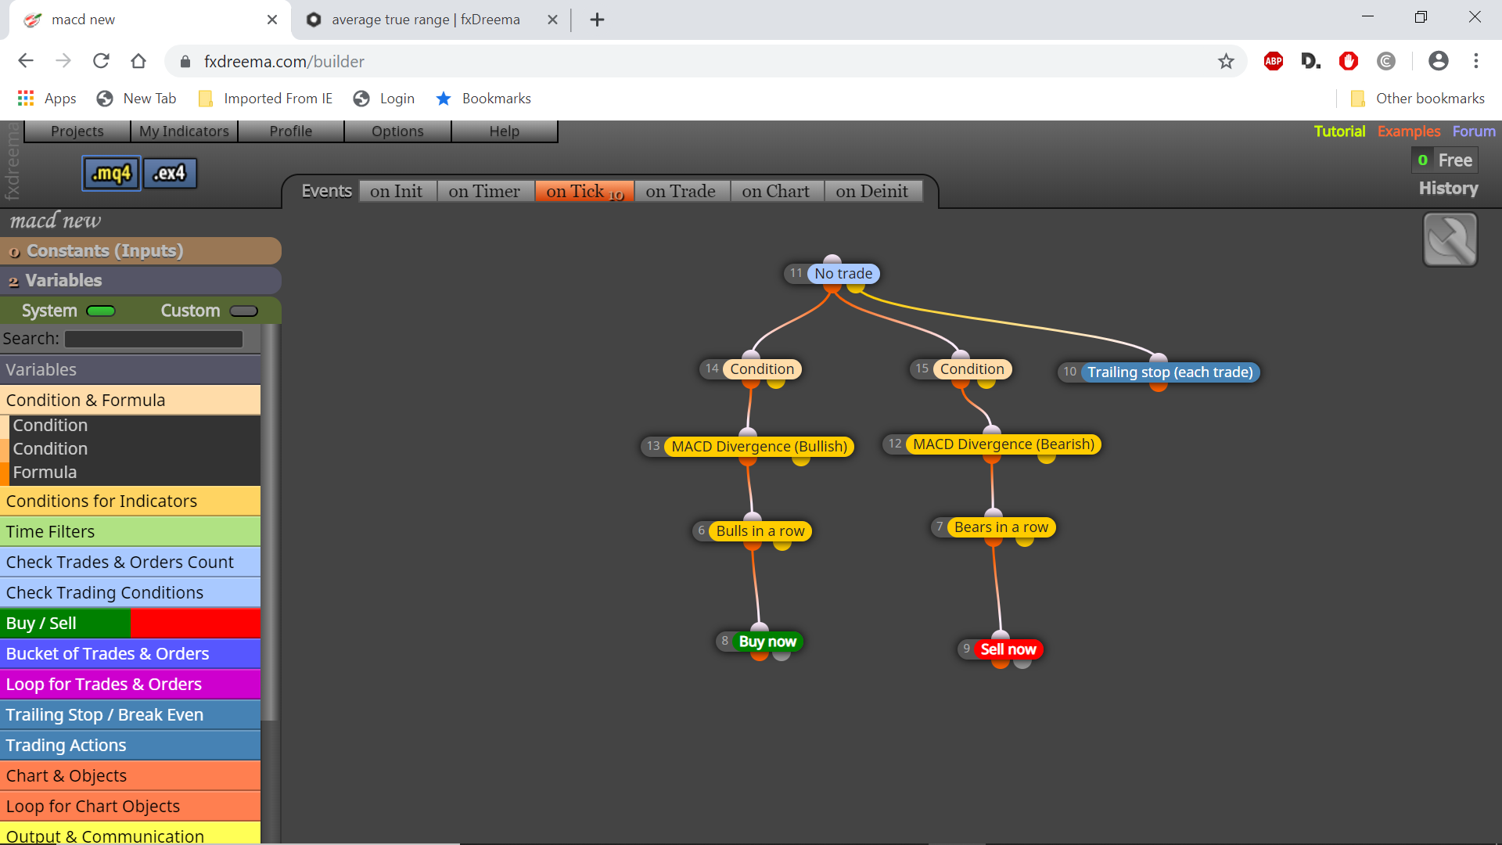
Task: Reload the fxdreema builder page
Action: coord(101,61)
